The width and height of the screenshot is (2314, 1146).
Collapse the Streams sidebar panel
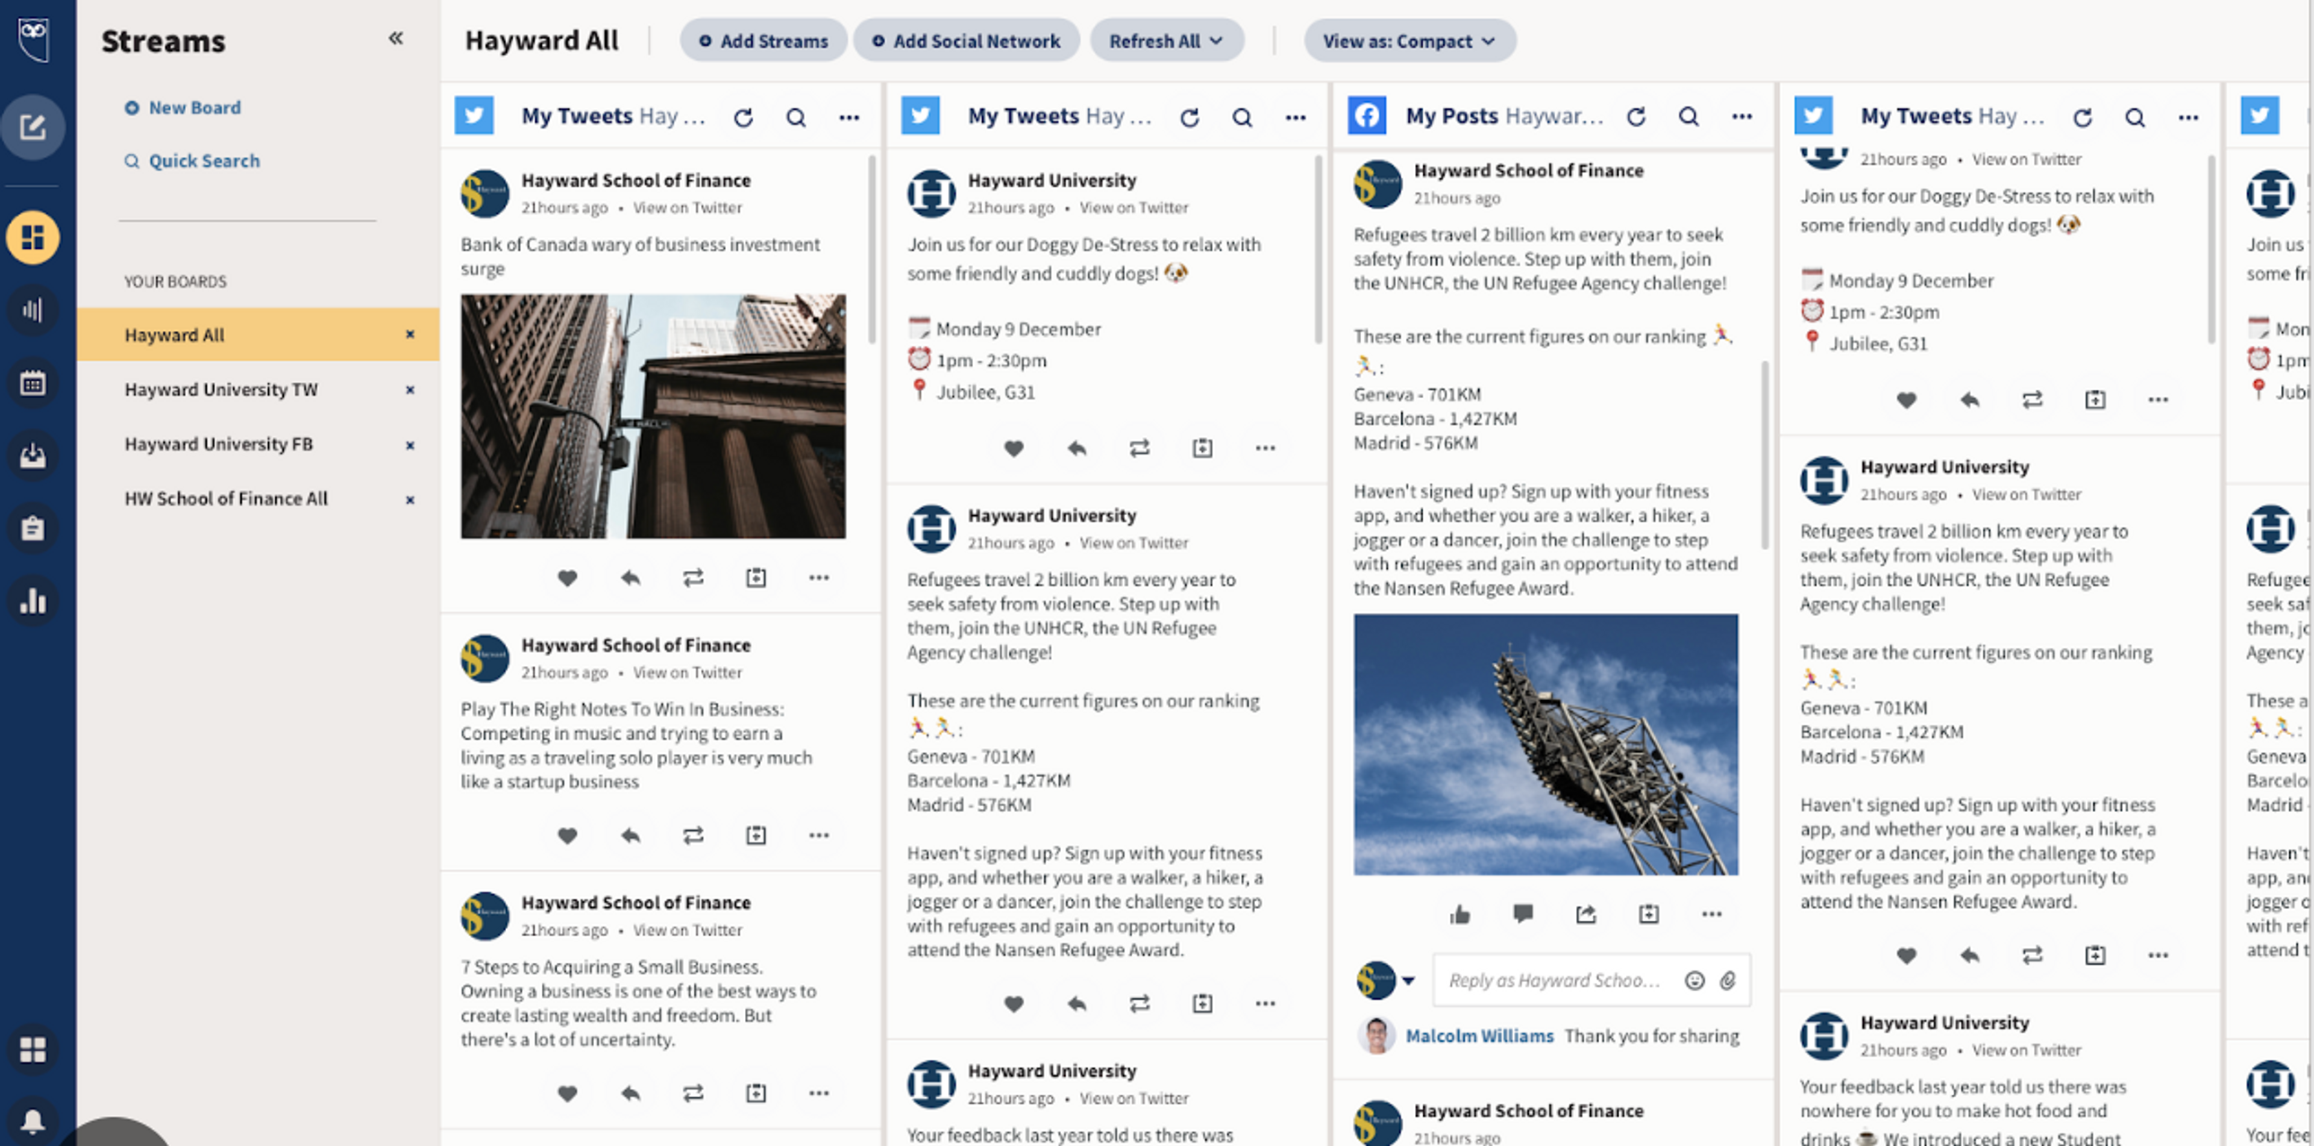tap(395, 39)
